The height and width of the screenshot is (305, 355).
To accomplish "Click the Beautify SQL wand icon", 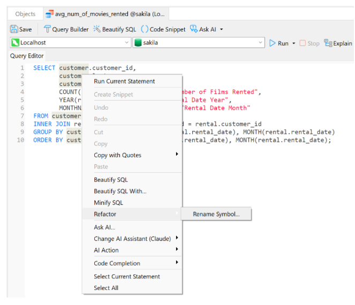I will (x=97, y=29).
